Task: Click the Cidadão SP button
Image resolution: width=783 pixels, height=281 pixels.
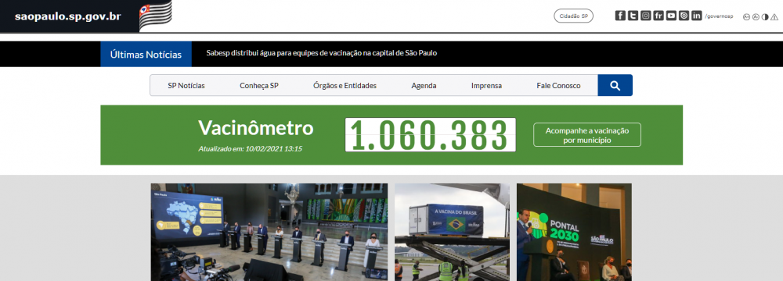Action: (573, 16)
